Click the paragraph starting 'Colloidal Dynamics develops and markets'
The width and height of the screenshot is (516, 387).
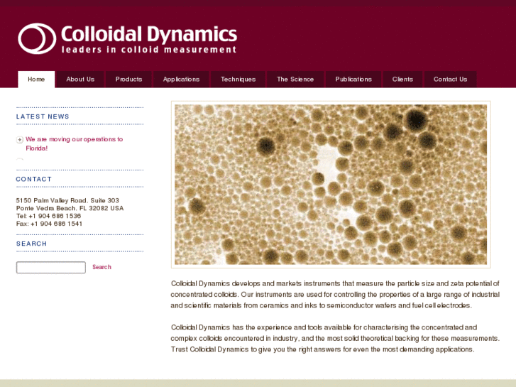335,295
